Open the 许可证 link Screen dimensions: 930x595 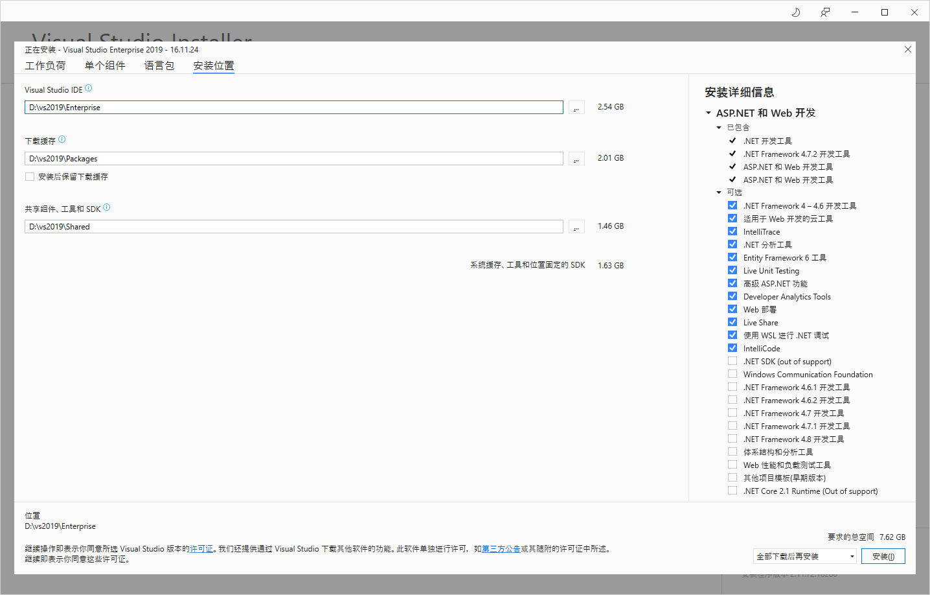click(x=201, y=548)
